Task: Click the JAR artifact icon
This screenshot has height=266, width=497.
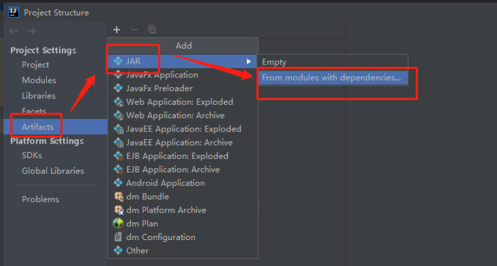Action: click(119, 60)
